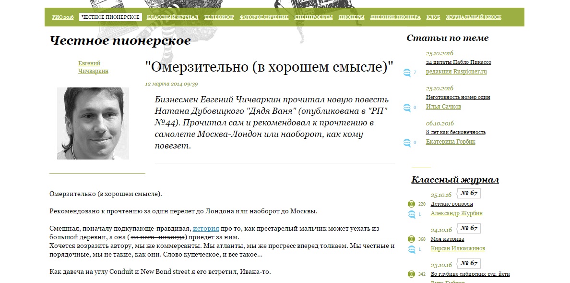The width and height of the screenshot is (570, 283).
Task: Click views icon with 342 count
Action: [411, 274]
